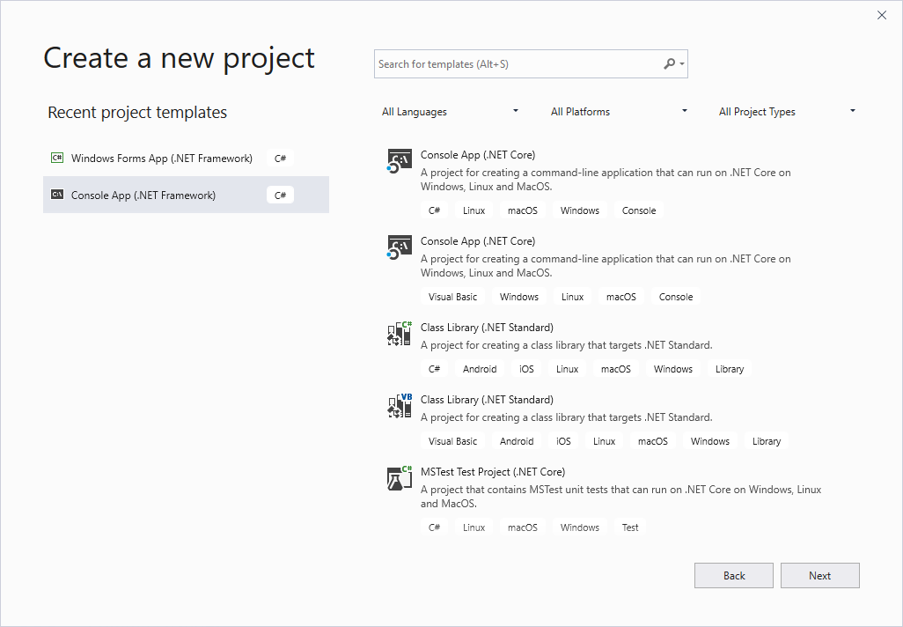The width and height of the screenshot is (903, 627).
Task: Open the All Languages dropdown
Action: (x=450, y=112)
